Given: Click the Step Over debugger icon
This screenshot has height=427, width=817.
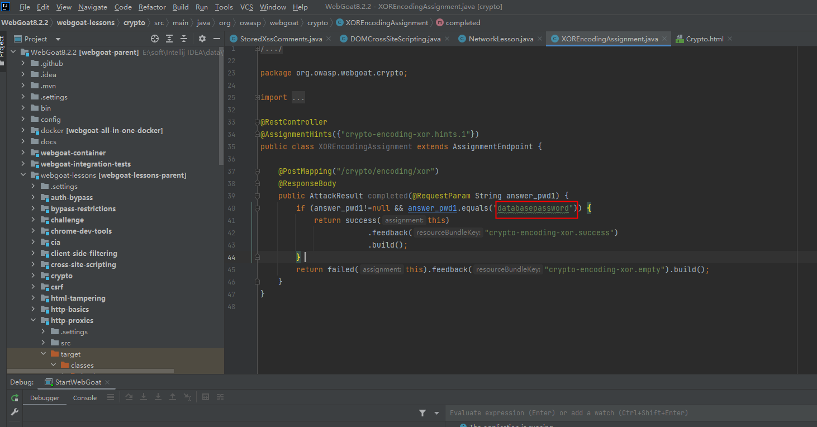Looking at the screenshot, I should (x=129, y=397).
